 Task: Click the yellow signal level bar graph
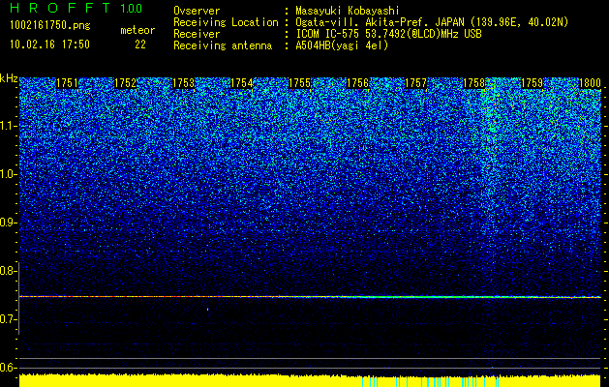pos(310,381)
